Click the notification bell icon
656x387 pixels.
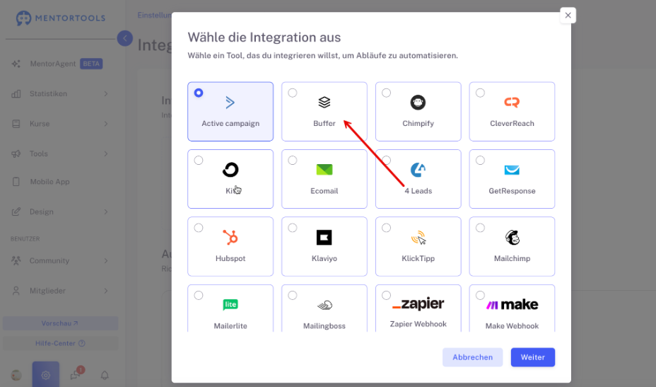[105, 375]
